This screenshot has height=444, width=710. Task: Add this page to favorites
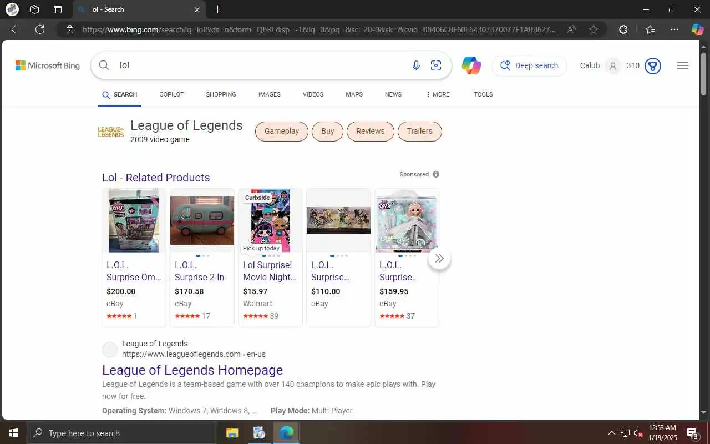point(594,29)
